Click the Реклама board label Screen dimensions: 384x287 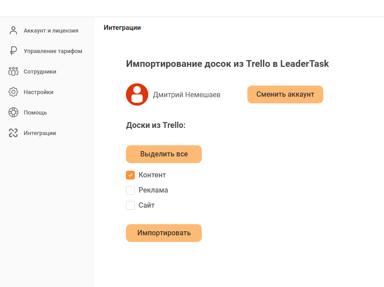pos(153,190)
